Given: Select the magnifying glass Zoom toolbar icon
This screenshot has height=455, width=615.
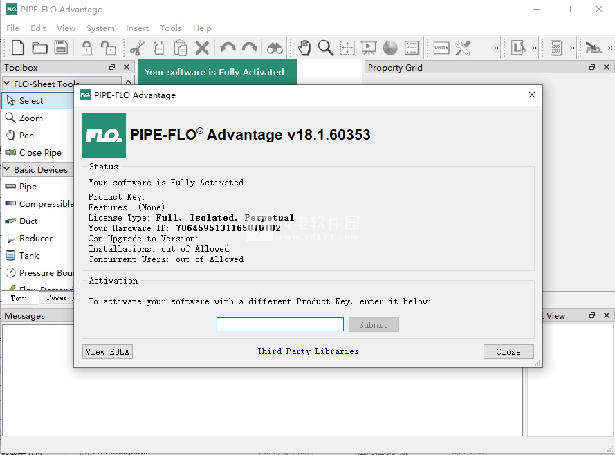Looking at the screenshot, I should coord(326,48).
